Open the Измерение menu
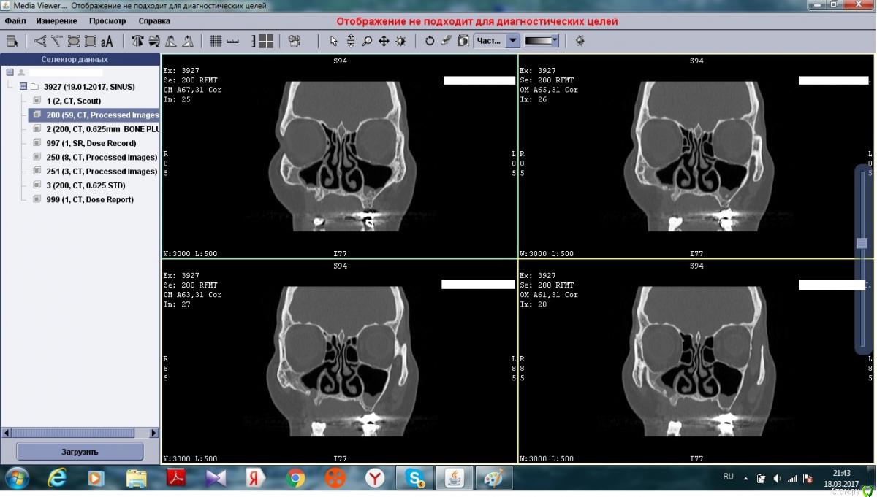Image resolution: width=877 pixels, height=497 pixels. (56, 21)
